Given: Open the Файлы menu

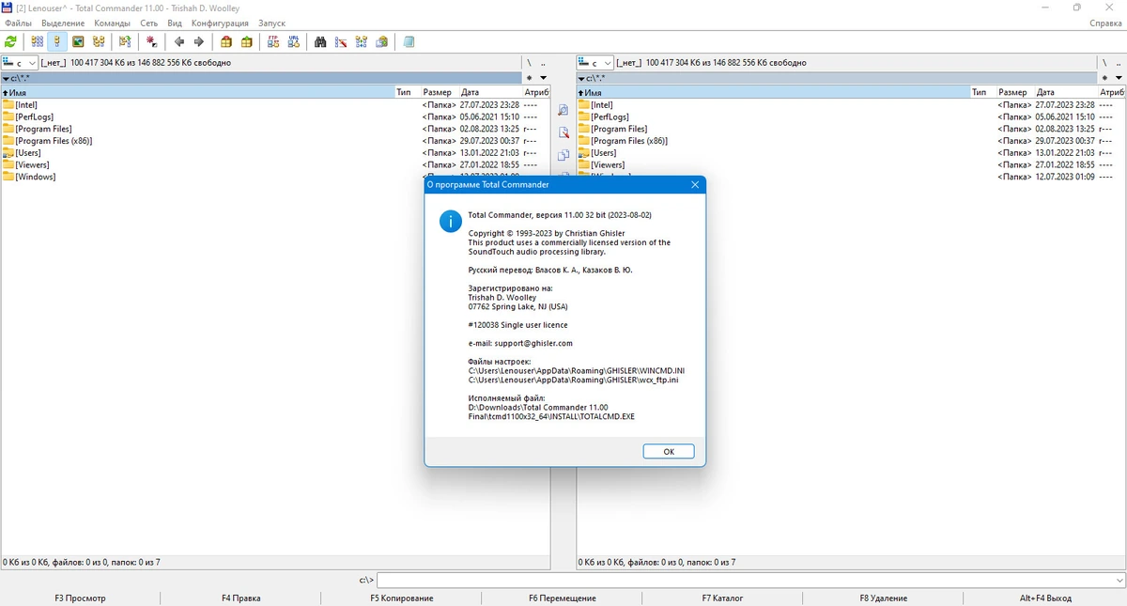Looking at the screenshot, I should tap(18, 23).
